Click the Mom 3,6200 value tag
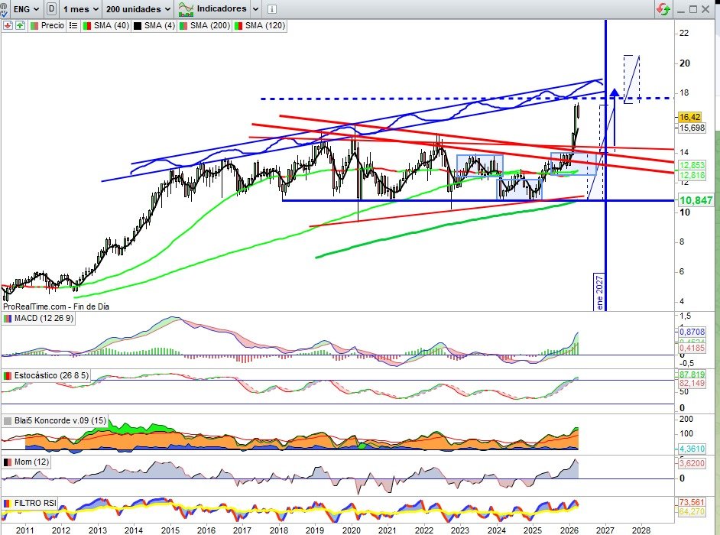The image size is (720, 535). [x=692, y=463]
